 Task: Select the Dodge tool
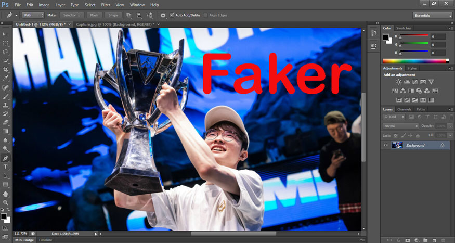pos(6,149)
